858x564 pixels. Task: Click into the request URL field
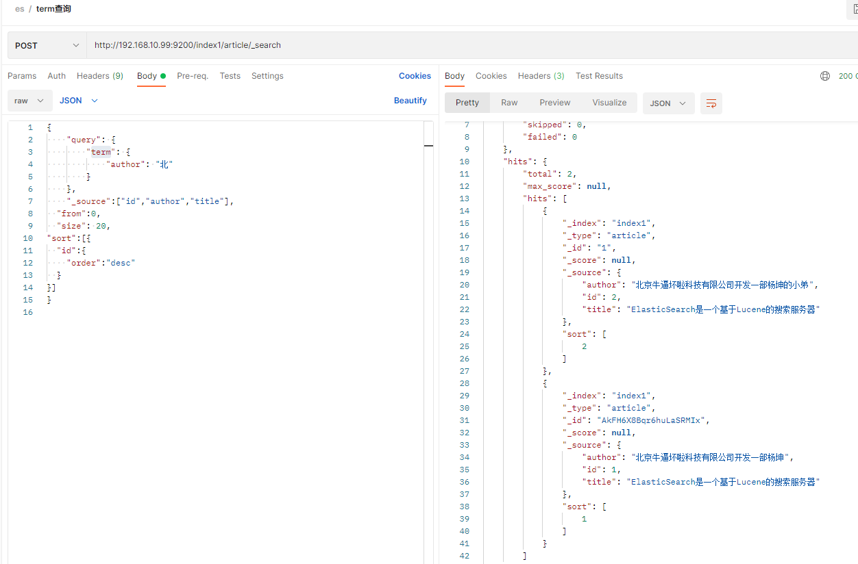[411, 45]
